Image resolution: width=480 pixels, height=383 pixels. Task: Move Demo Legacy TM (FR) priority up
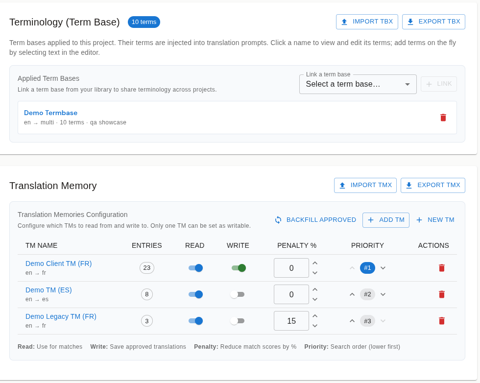[352, 321]
